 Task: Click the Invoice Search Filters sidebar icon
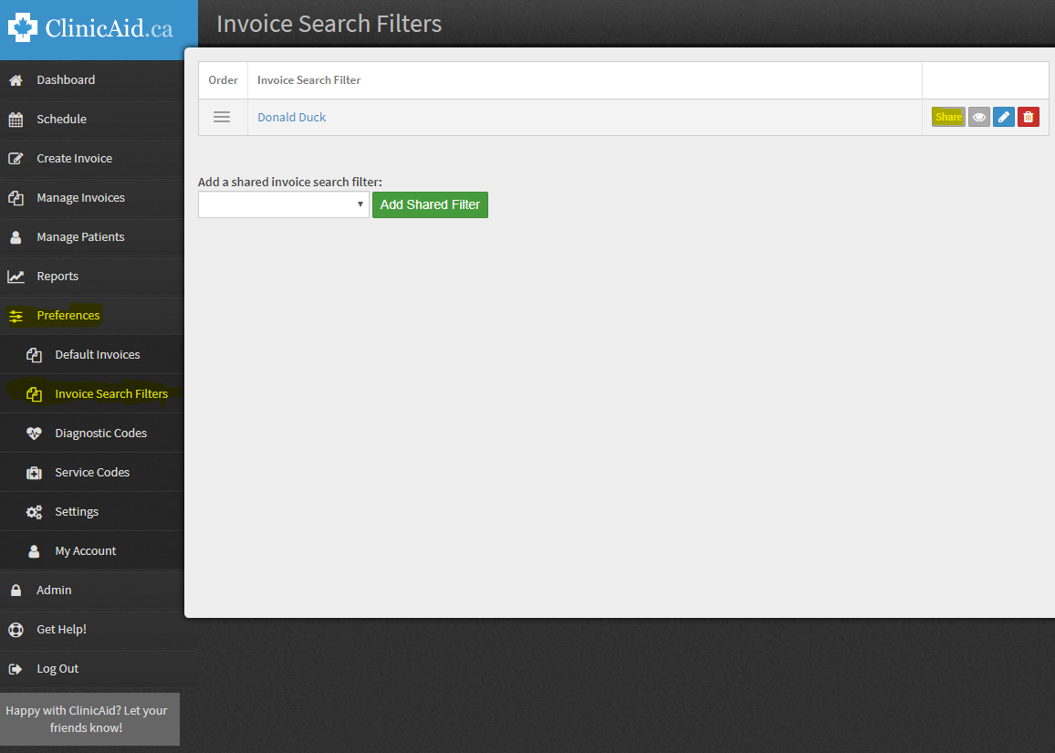tap(35, 394)
